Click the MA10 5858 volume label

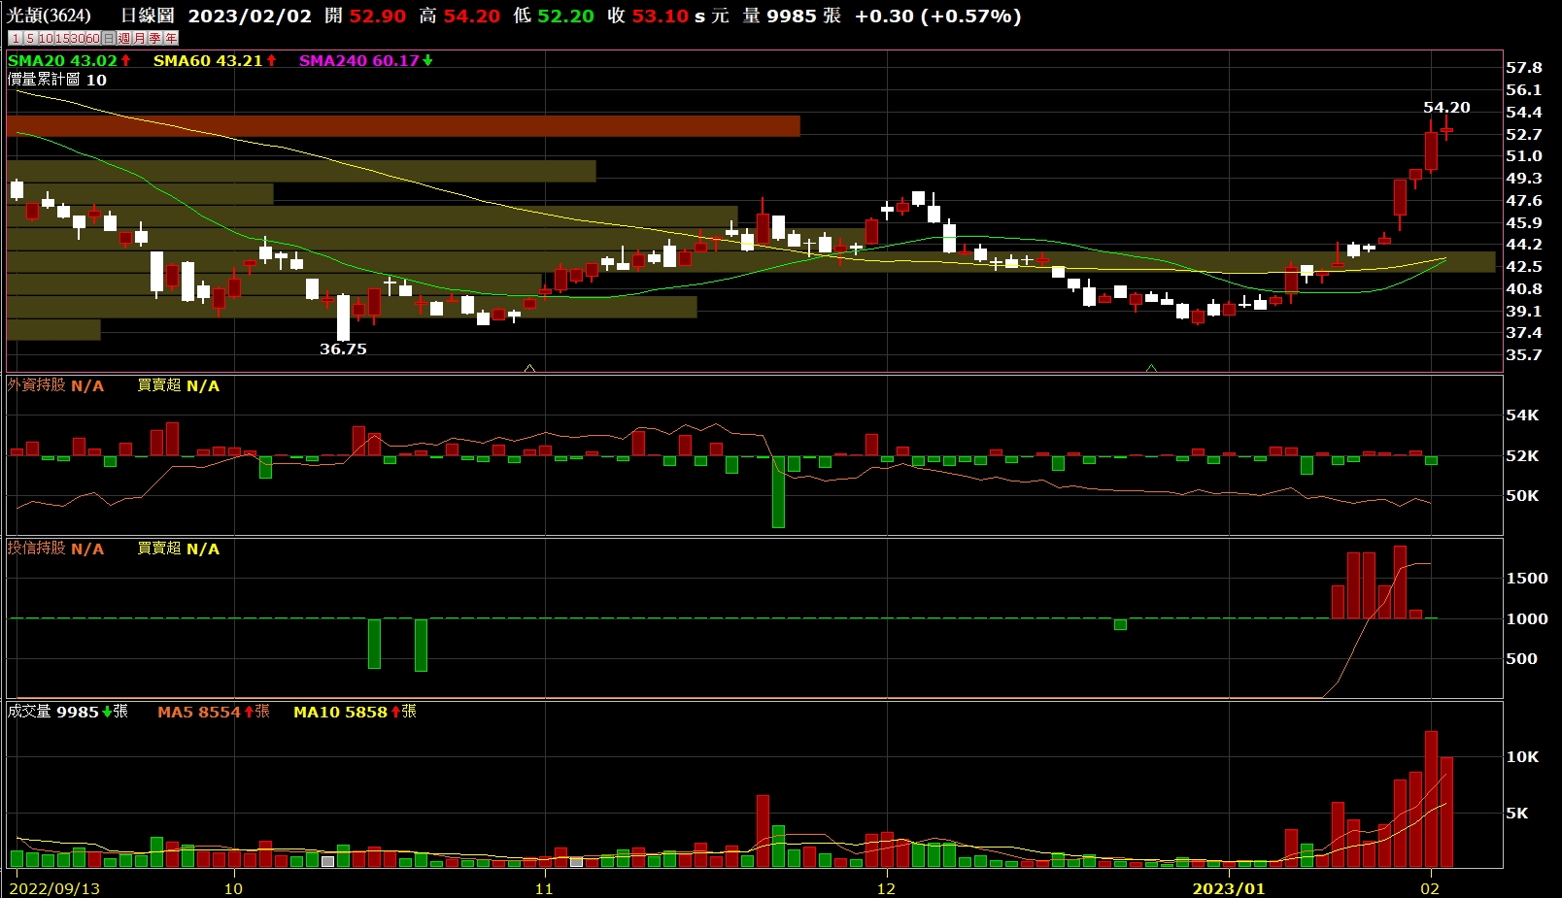click(340, 712)
